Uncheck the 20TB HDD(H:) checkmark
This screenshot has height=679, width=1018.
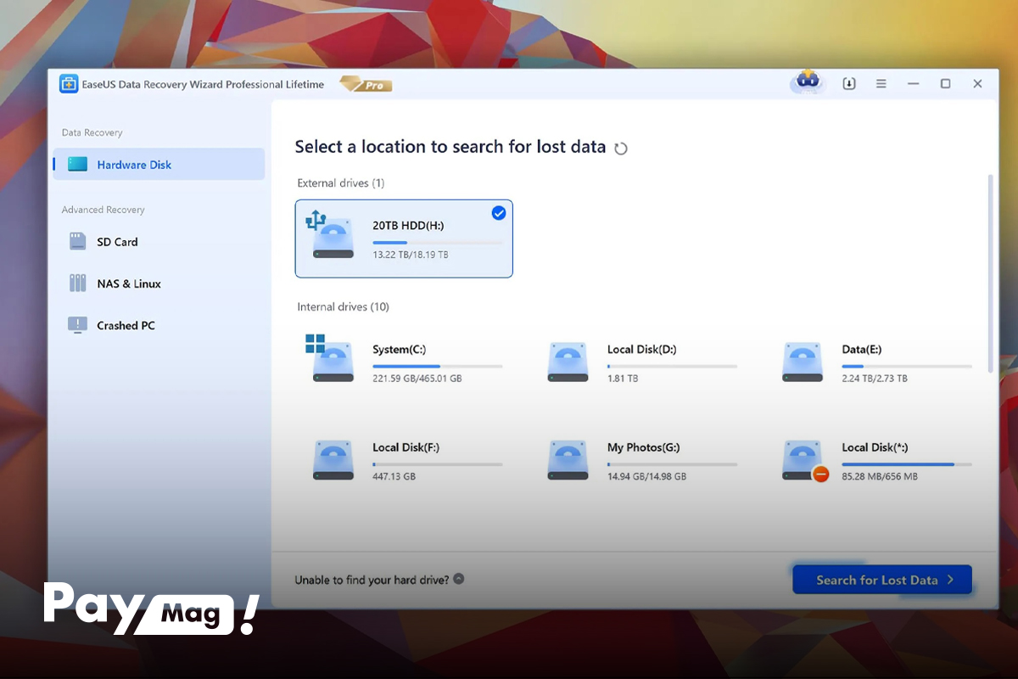click(499, 213)
